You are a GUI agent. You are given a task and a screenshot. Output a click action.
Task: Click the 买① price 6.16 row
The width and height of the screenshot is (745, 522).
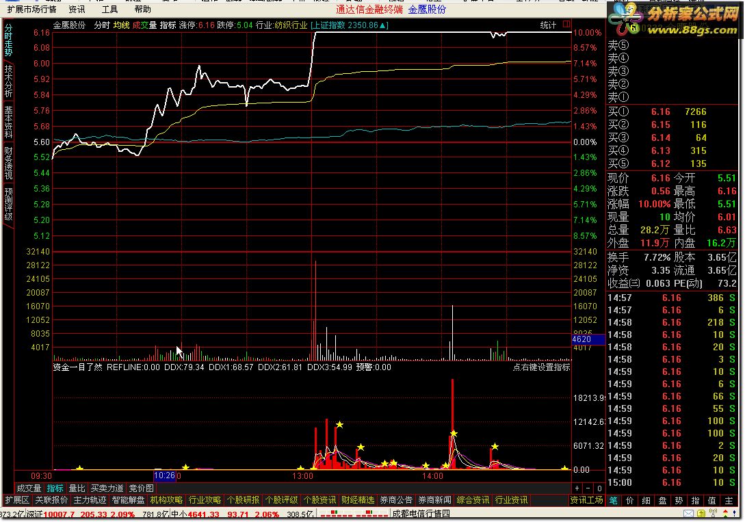(x=672, y=112)
